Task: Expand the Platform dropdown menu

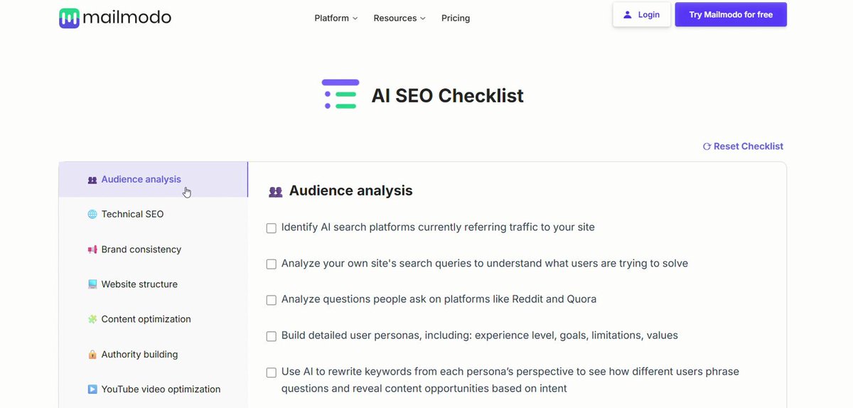Action: click(x=336, y=18)
